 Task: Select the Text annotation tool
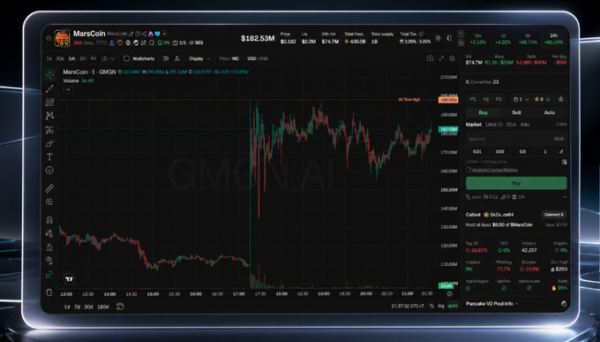(49, 156)
